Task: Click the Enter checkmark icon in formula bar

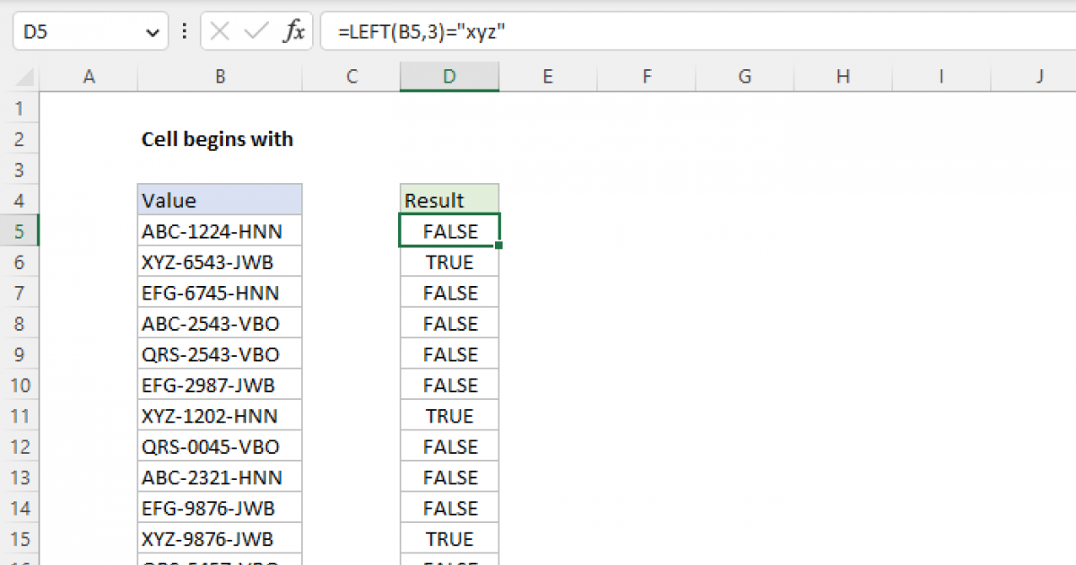Action: [x=256, y=32]
